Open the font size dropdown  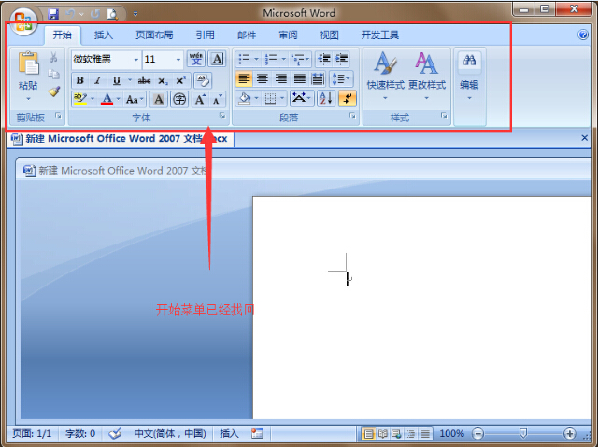coord(178,60)
